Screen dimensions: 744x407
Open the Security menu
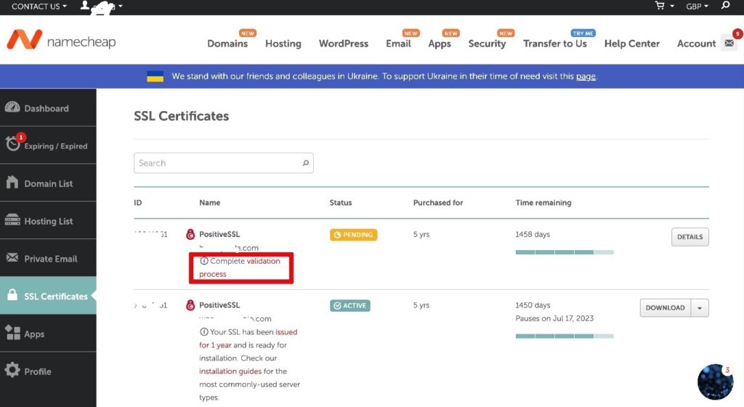tap(487, 44)
